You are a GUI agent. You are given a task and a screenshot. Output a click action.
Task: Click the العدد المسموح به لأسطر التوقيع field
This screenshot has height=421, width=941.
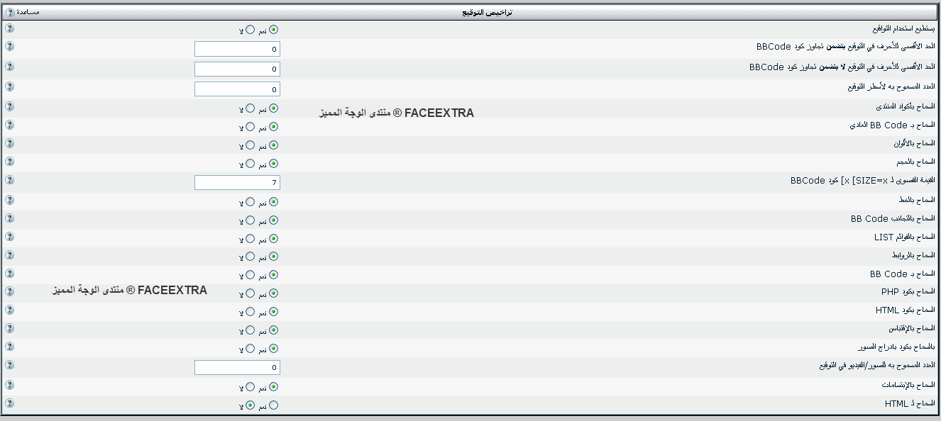(237, 89)
